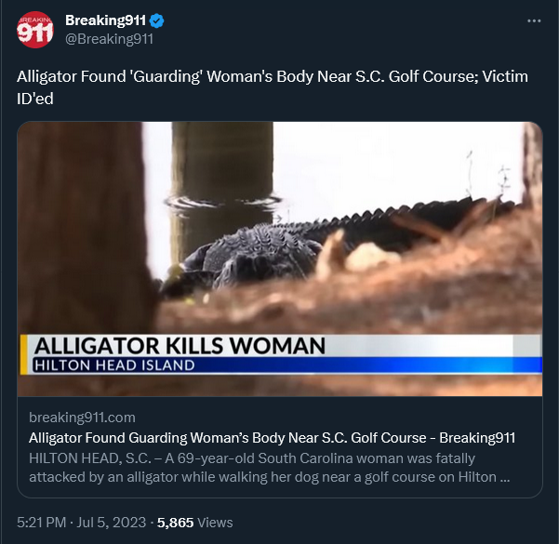Image resolution: width=559 pixels, height=544 pixels.
Task: Open the alligator news video thumbnail
Action: click(280, 259)
